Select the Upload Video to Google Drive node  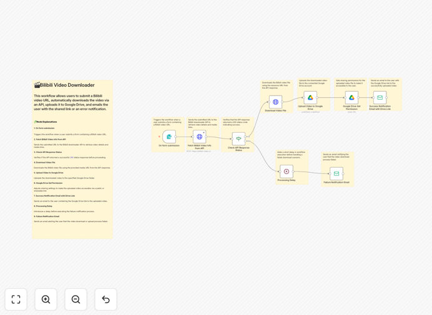310,97
